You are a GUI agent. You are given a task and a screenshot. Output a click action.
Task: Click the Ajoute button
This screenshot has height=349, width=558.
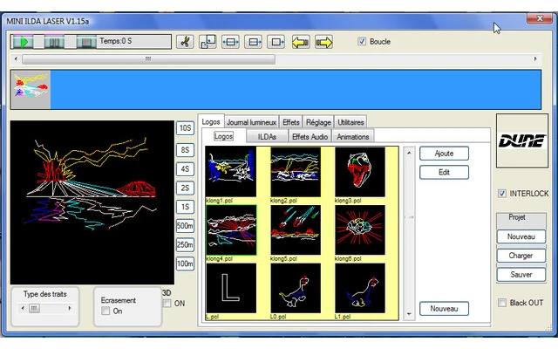444,154
